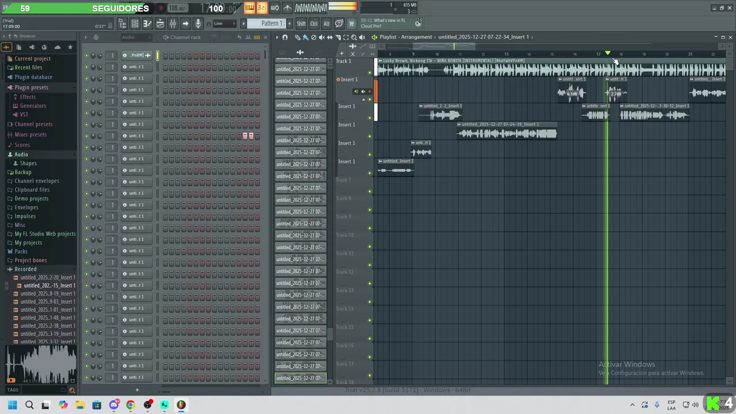This screenshot has height=414, width=736.
Task: Toggle Ctrl key button in toolbar
Action: point(314,24)
